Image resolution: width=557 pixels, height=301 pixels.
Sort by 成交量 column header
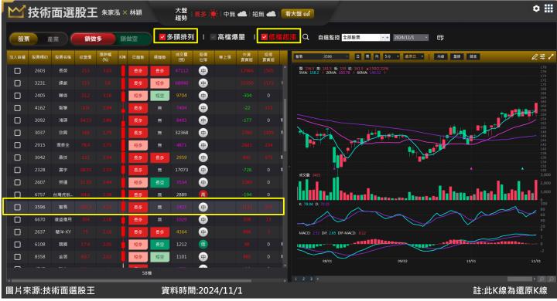[x=181, y=57]
